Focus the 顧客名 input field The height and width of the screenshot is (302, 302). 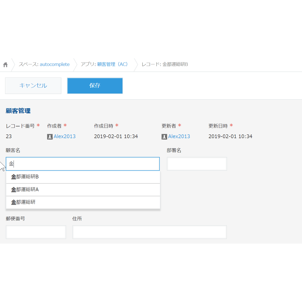click(x=83, y=164)
